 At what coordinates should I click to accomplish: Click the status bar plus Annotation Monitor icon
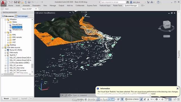tap(162, 99)
